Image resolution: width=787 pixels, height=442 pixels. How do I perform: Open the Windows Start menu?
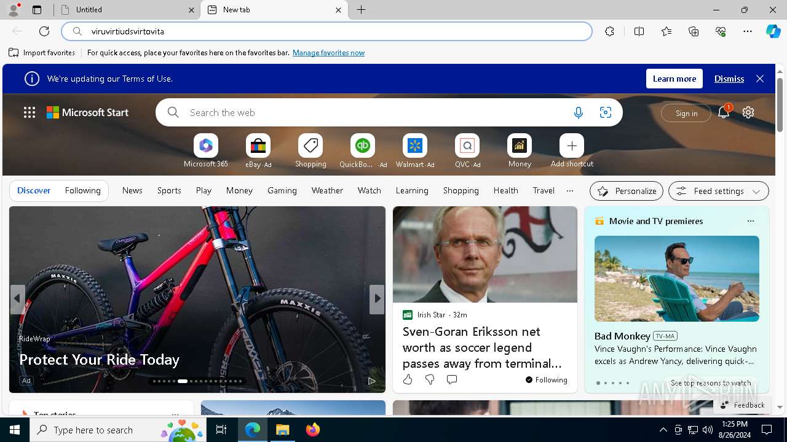click(15, 430)
